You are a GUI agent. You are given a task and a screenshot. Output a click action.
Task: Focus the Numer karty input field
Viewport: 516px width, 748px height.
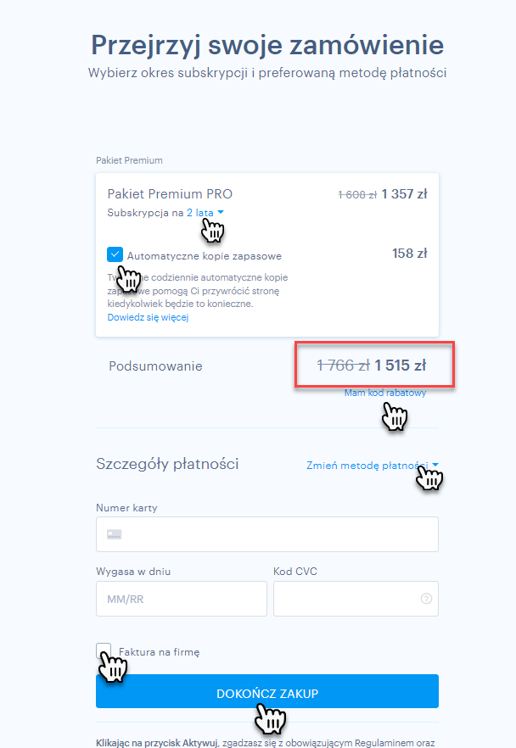[267, 534]
